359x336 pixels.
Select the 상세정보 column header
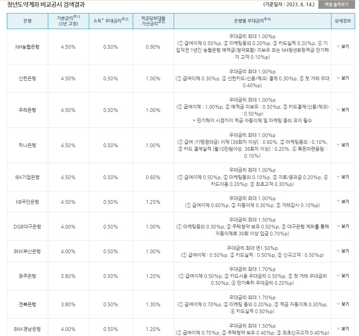(343, 21)
